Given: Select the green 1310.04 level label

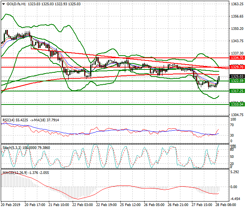Looking at the screenshot, I should (x=237, y=104).
